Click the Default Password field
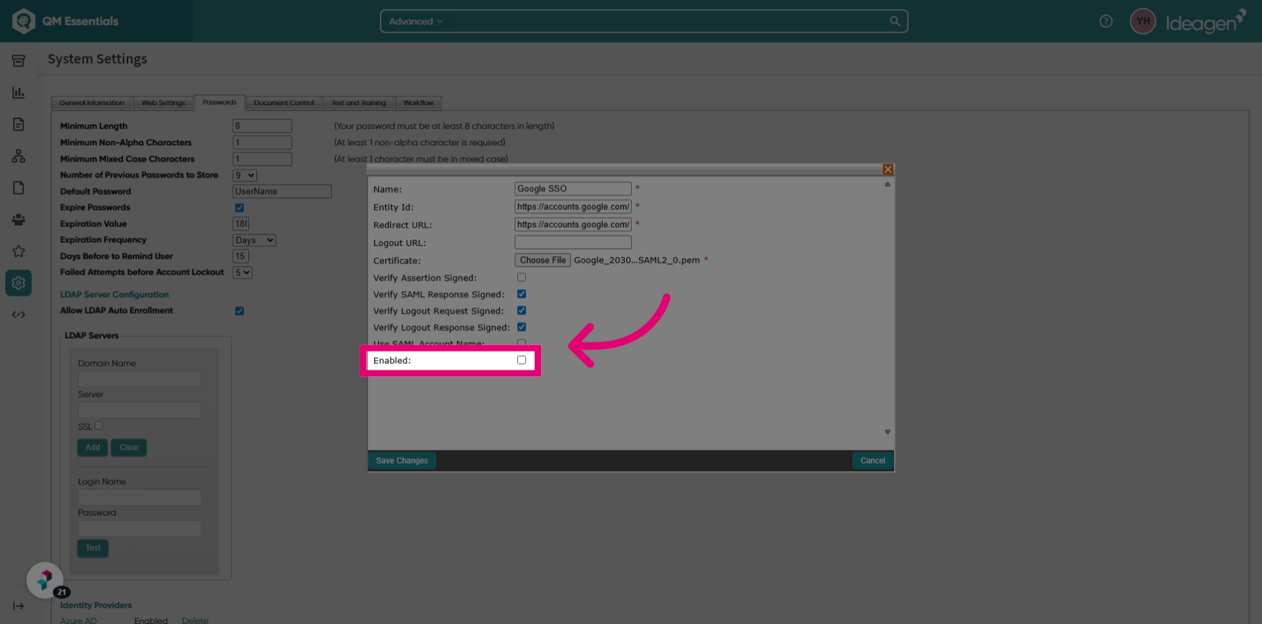 pyautogui.click(x=282, y=191)
